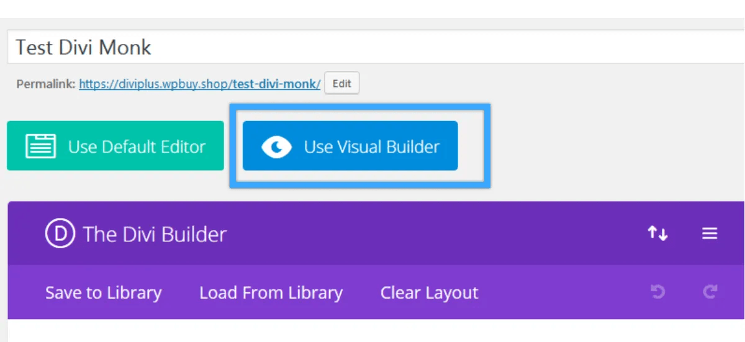This screenshot has height=342, width=745.
Task: Click the empty white builder canvas area
Action: coord(376,331)
